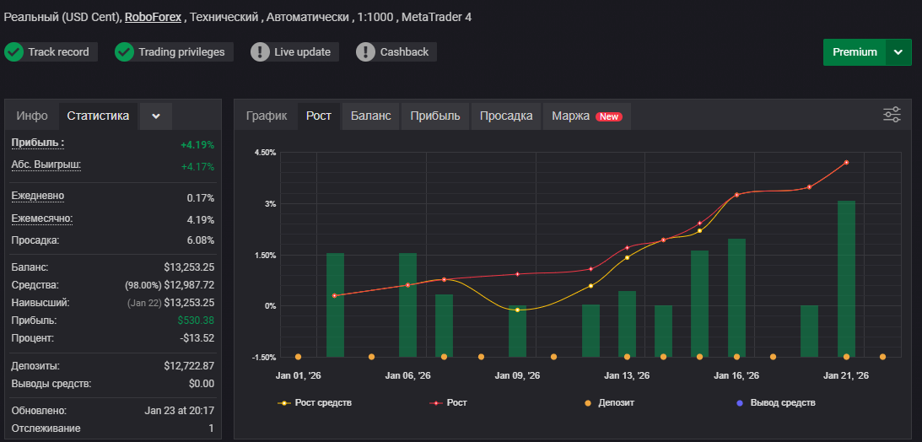922x442 pixels.
Task: Click the $0.00 withdrawals value
Action: (x=201, y=384)
